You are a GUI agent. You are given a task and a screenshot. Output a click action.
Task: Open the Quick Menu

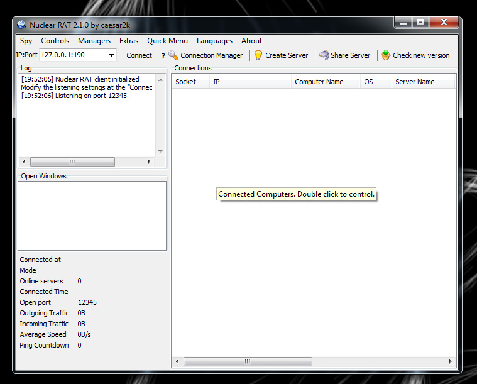pos(167,41)
